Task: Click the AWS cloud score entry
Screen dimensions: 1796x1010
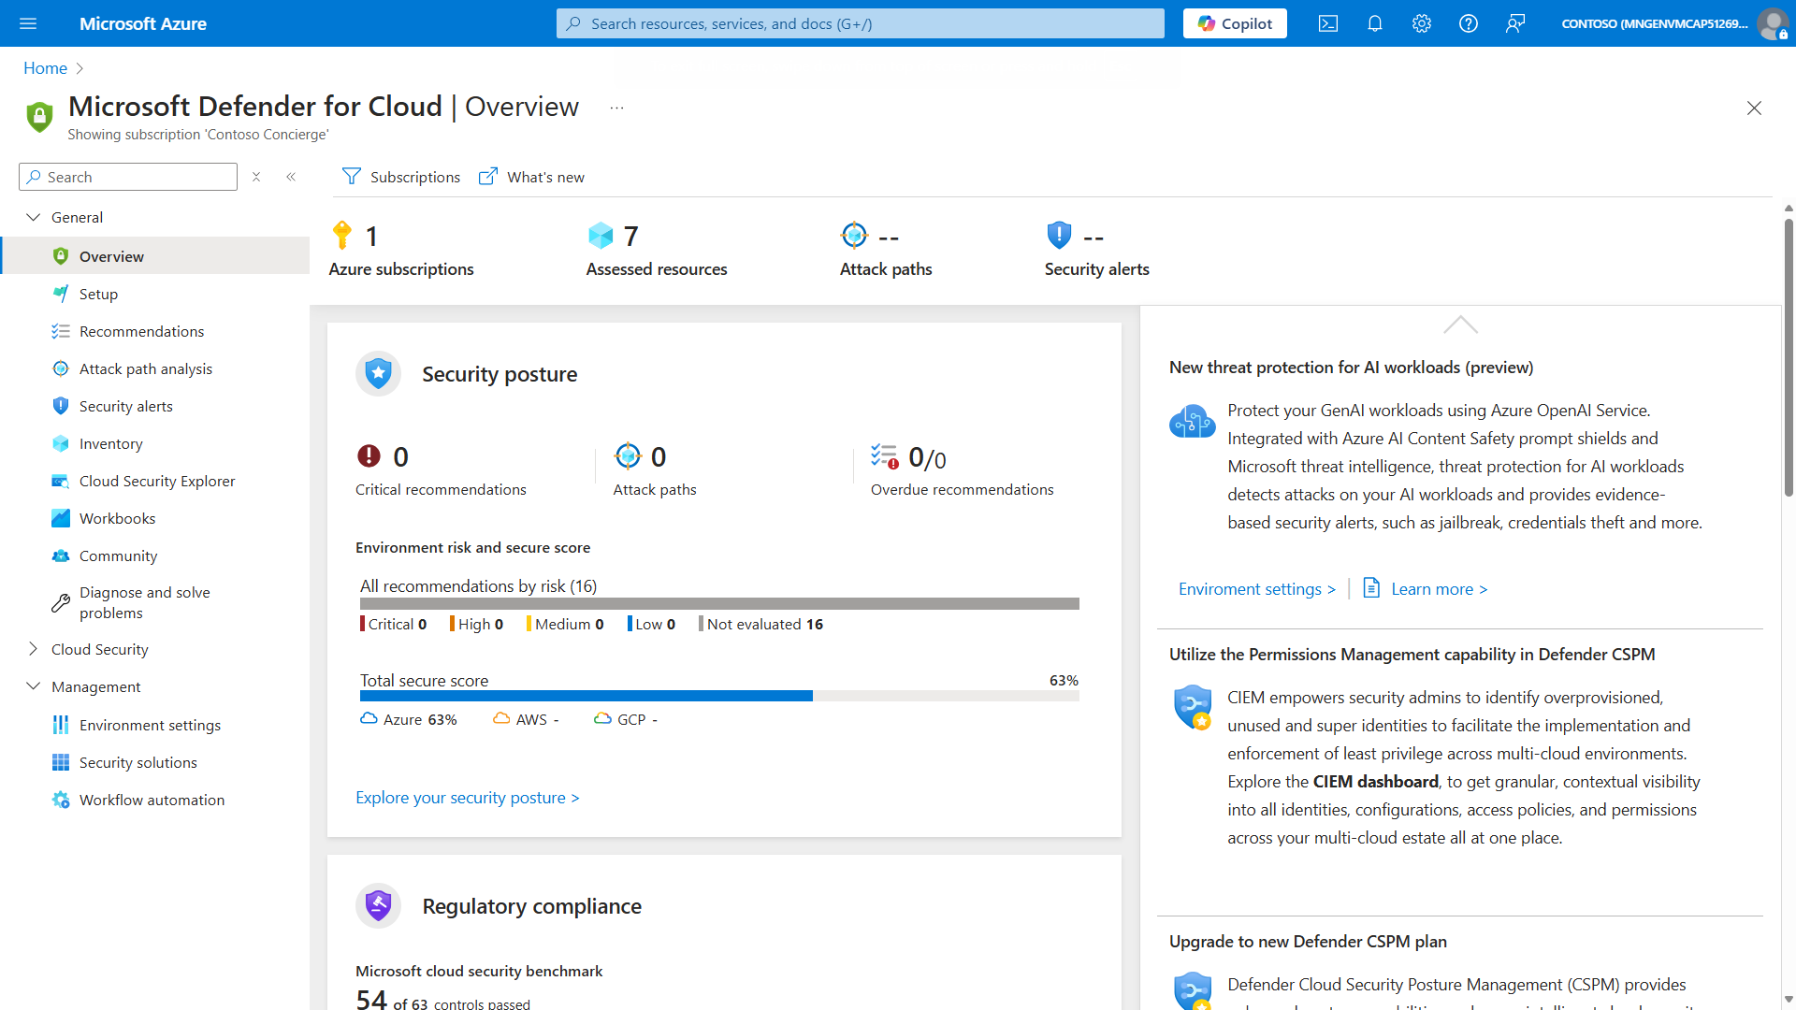Action: click(526, 719)
